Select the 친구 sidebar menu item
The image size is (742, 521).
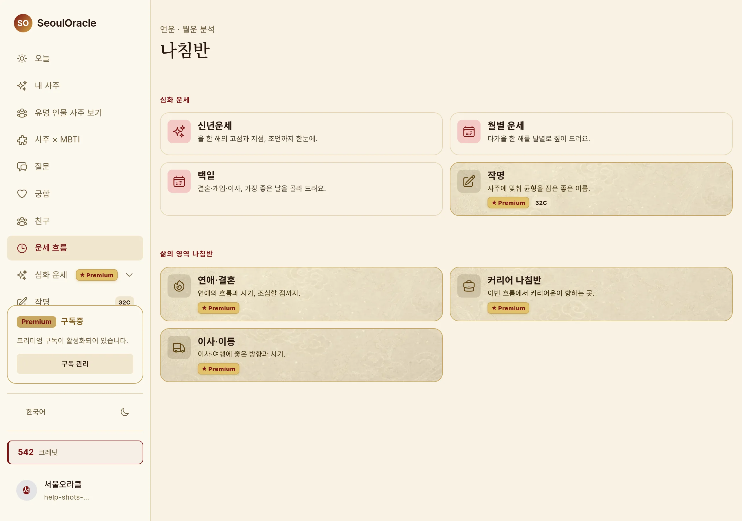point(75,221)
